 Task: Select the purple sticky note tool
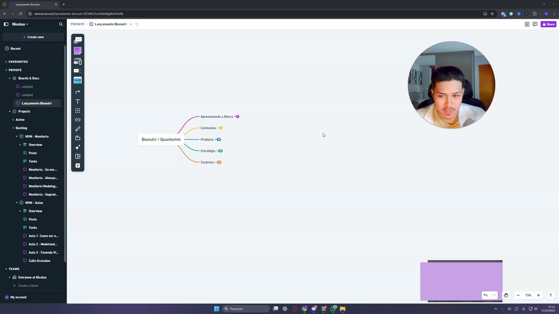(x=78, y=51)
